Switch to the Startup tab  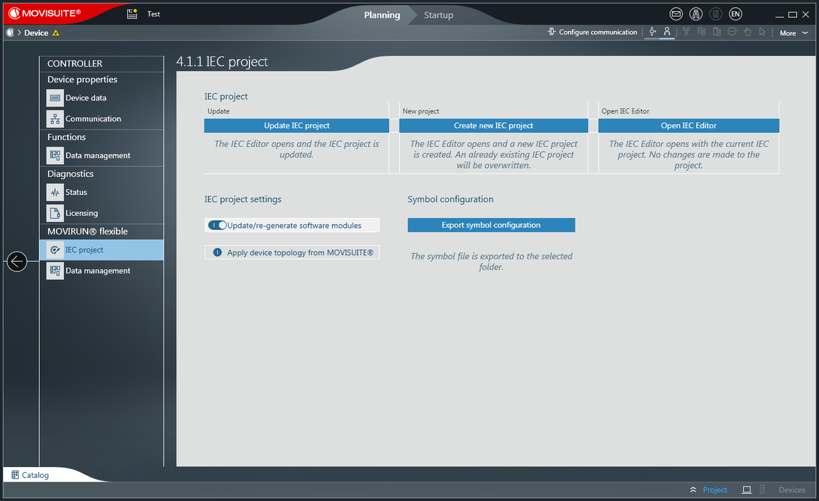[x=438, y=15]
